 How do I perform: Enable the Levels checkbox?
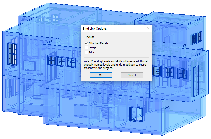pyautogui.click(x=86, y=48)
